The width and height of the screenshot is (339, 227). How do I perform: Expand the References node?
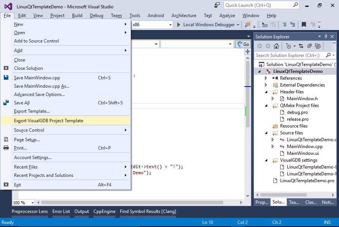[266, 78]
